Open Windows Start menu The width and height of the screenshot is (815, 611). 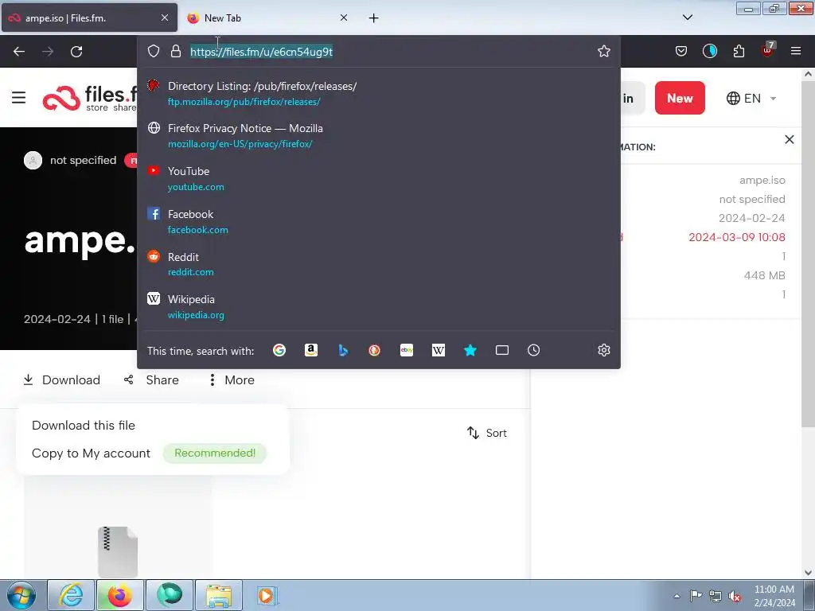tap(21, 595)
